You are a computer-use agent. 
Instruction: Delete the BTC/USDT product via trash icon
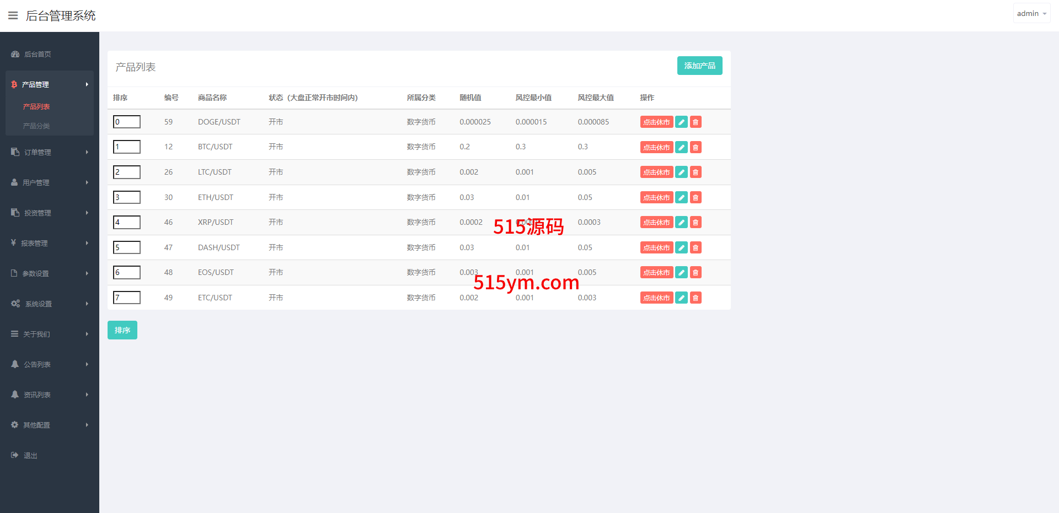click(696, 147)
